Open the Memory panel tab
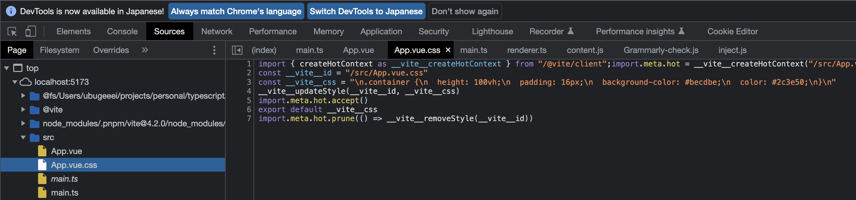The image size is (856, 200). click(x=329, y=31)
